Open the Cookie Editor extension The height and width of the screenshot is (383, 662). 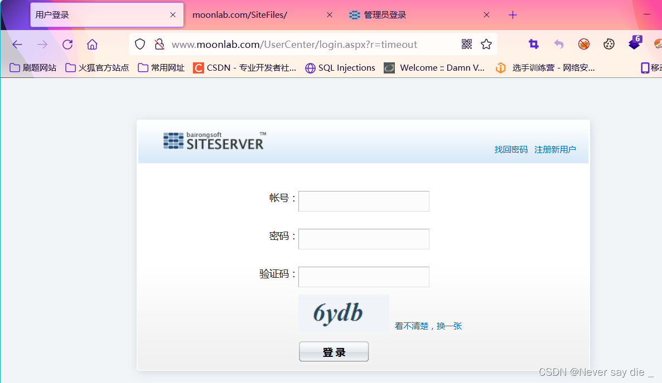pos(608,44)
